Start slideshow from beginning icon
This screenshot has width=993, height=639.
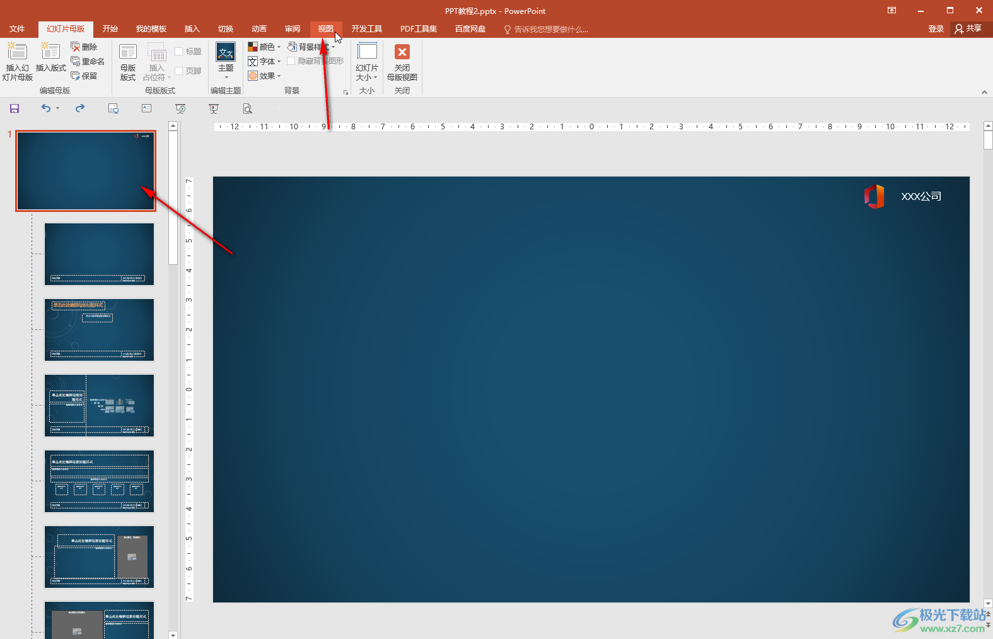(180, 108)
